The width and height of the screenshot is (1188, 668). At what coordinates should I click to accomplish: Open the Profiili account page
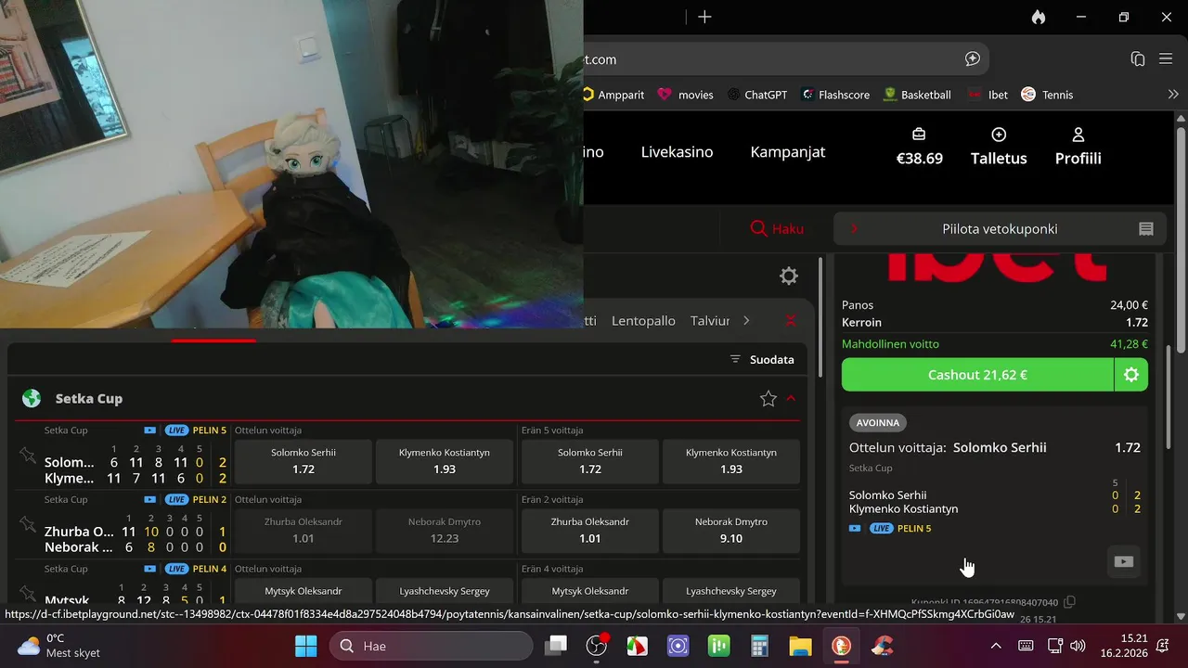[x=1078, y=148]
